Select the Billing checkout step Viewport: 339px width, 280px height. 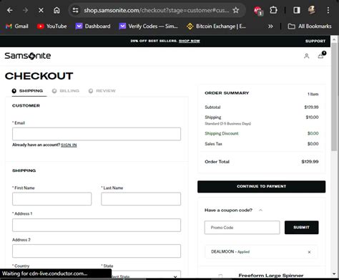pyautogui.click(x=66, y=91)
